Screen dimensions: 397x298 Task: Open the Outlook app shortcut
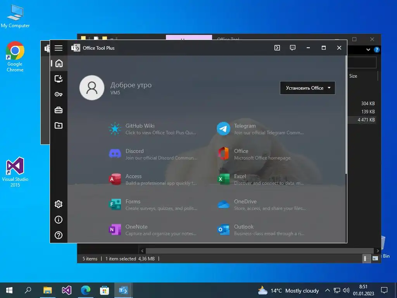[x=261, y=230]
